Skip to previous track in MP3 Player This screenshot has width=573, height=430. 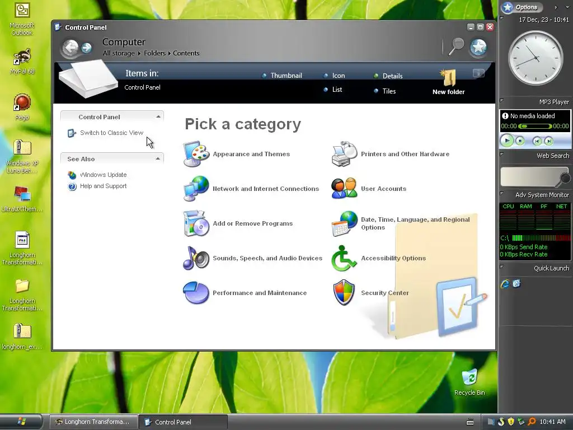(537, 141)
